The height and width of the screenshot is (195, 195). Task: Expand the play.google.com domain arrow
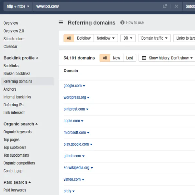point(91,144)
